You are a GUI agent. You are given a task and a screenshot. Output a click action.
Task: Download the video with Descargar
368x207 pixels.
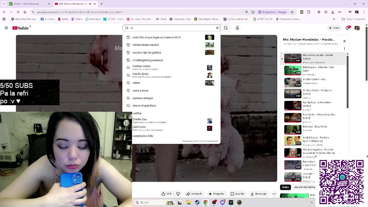[258, 194]
